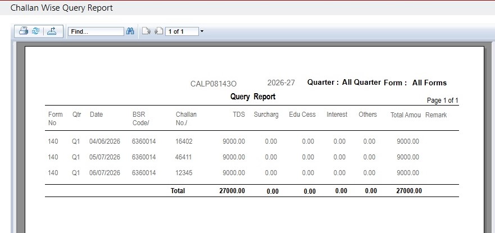
Task: Click inside the Find text field
Action: coord(96,31)
